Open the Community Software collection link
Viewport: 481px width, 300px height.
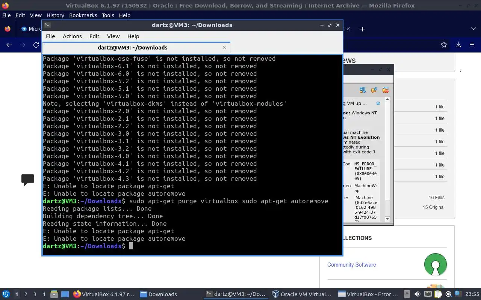click(351, 265)
